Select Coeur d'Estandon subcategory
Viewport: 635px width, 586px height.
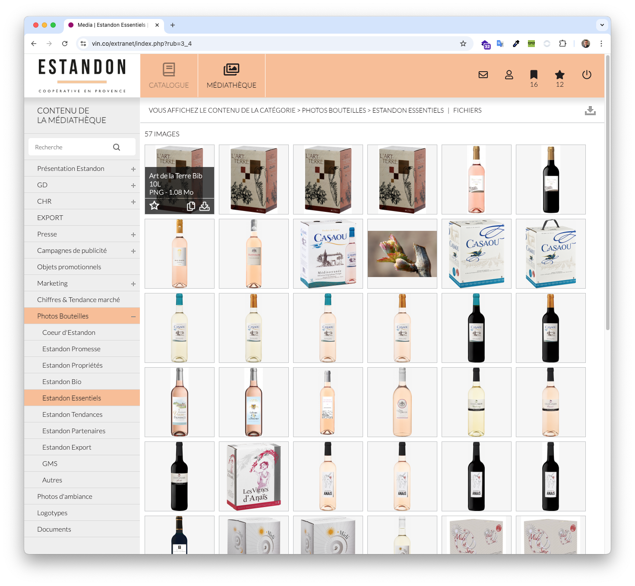pos(82,332)
